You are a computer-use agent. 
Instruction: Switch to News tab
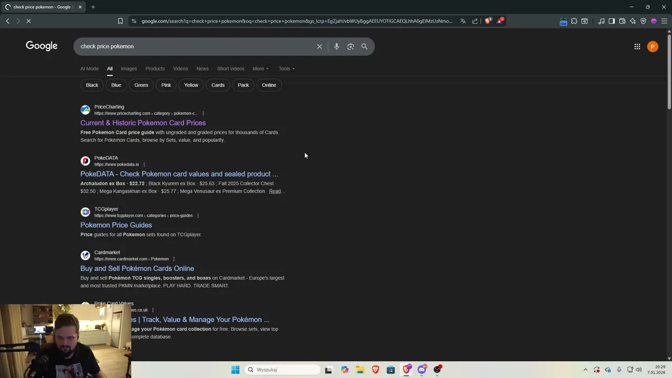click(202, 69)
